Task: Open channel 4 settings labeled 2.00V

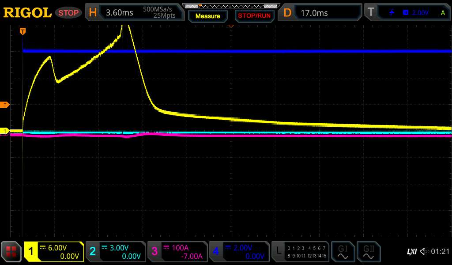Action: point(239,252)
